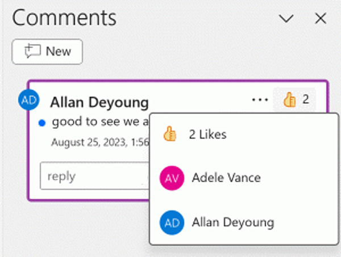Click Adele Vance's pink AV avatar

(x=171, y=178)
